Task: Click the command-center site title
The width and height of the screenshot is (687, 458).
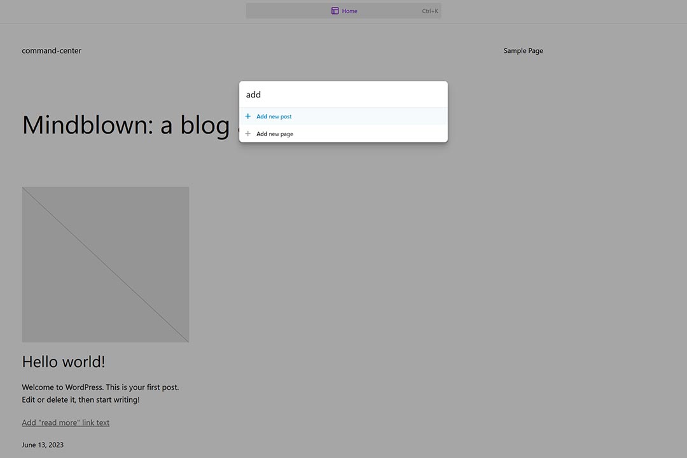Action: (x=52, y=50)
